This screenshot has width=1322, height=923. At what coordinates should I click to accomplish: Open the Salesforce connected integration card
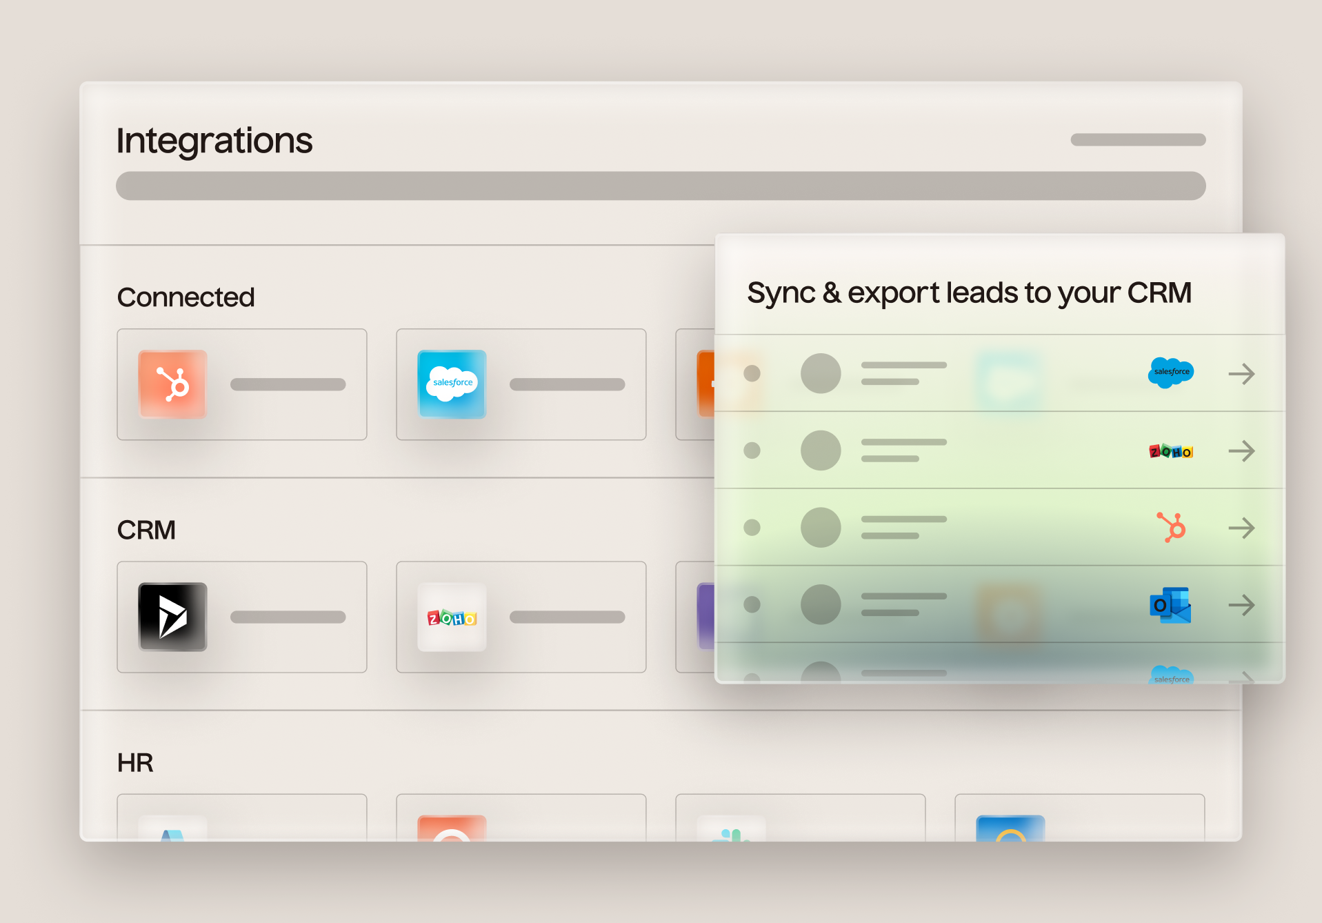point(521,384)
